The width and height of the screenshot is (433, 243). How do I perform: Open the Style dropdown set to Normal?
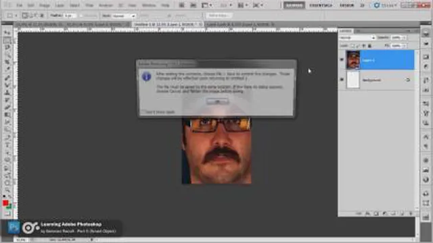(123, 16)
